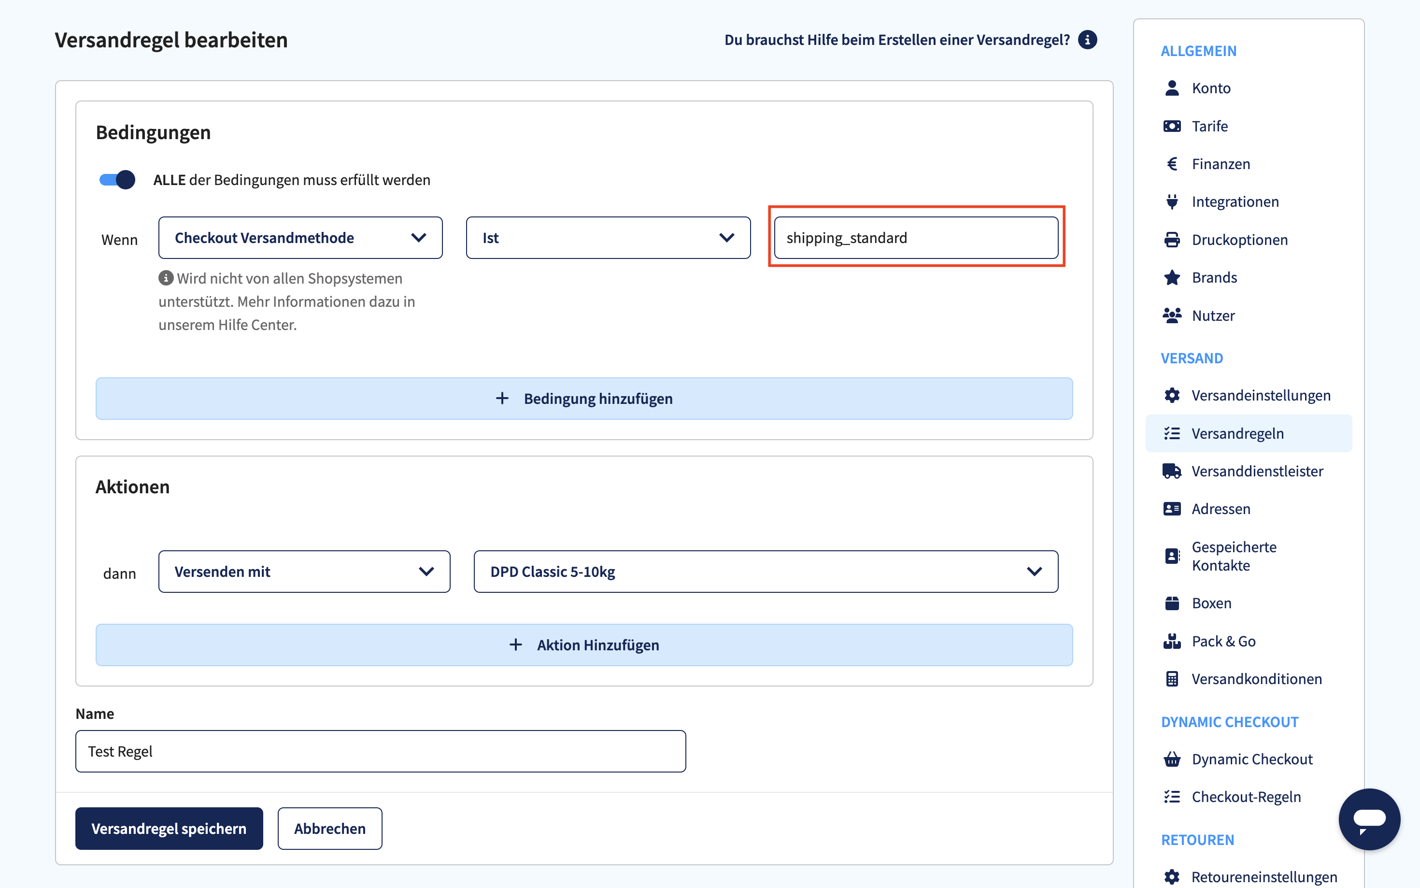
Task: Expand the DPD Classic 5-10kg dropdown
Action: click(x=765, y=572)
